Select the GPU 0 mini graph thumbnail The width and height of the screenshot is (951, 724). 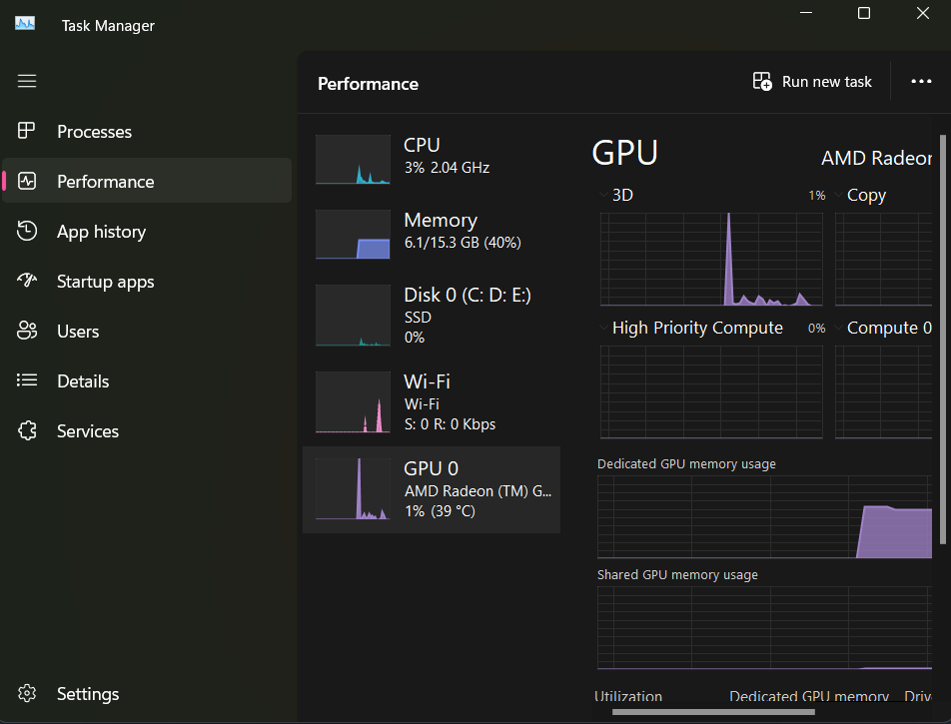(x=353, y=489)
